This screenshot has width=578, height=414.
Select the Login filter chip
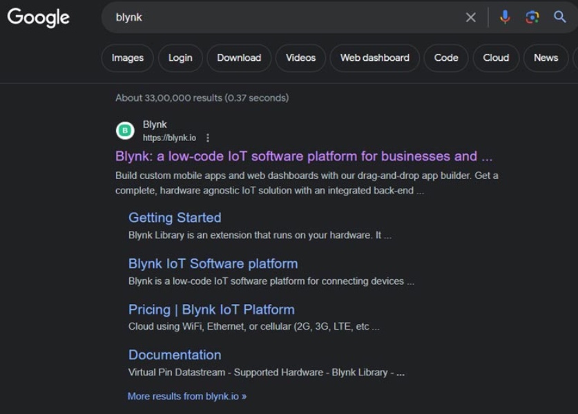point(180,58)
